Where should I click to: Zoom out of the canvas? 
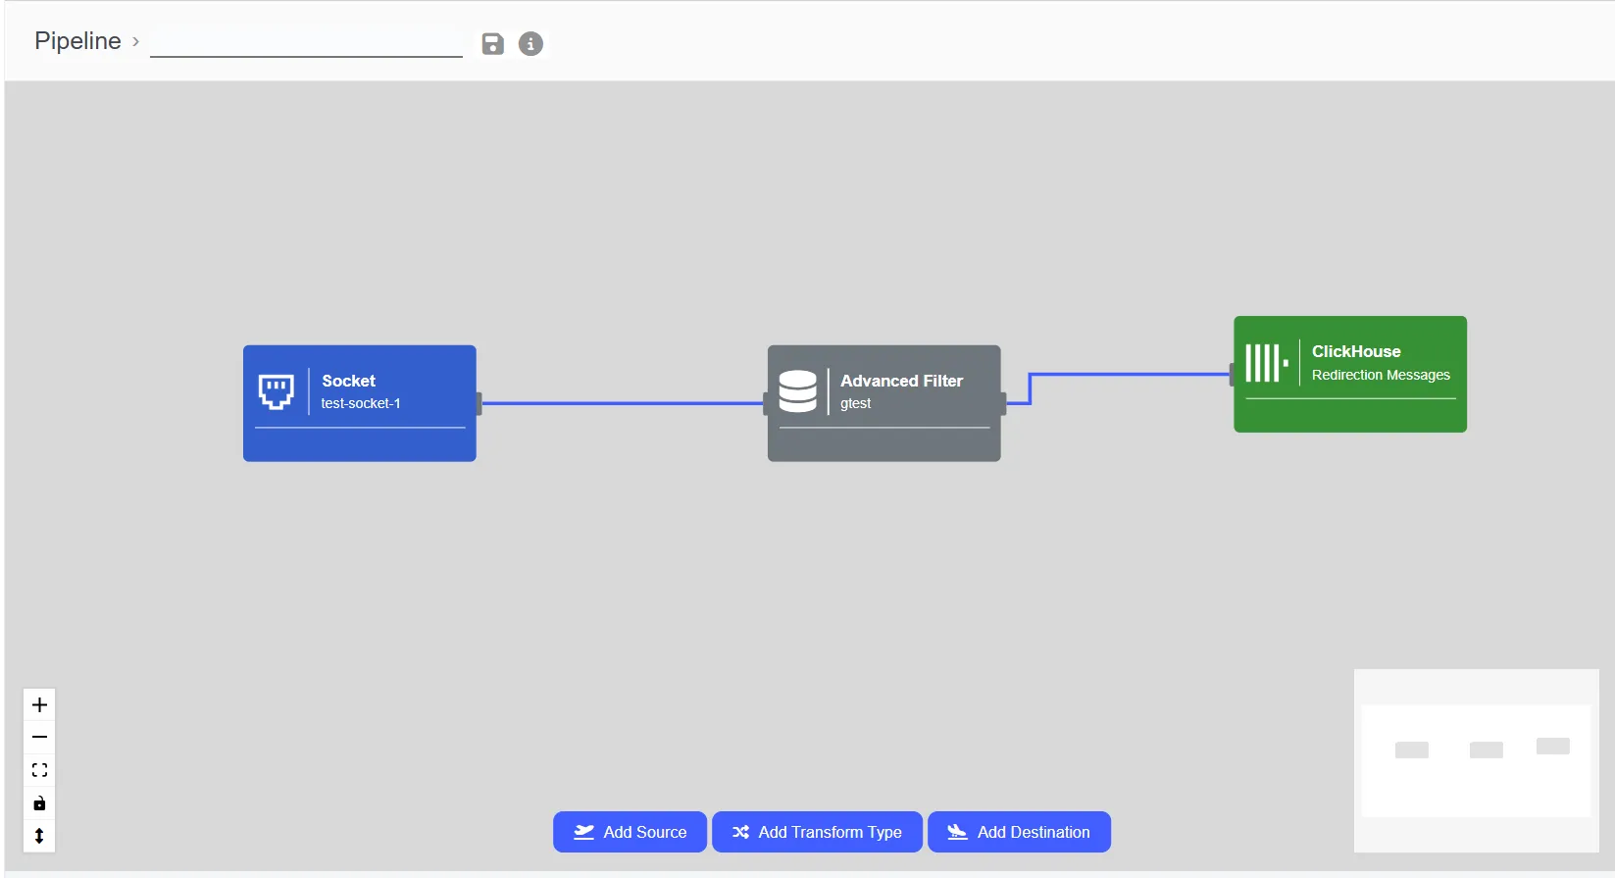pos(39,738)
